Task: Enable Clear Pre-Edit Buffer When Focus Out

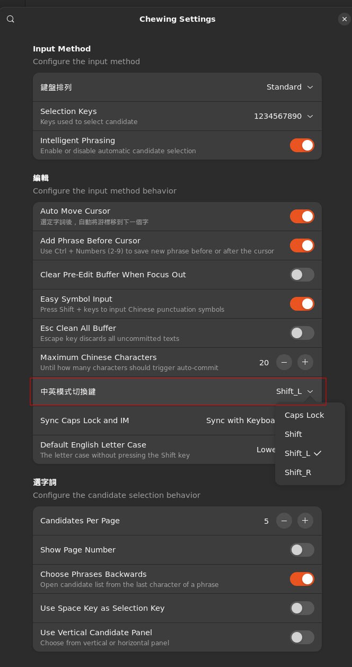Action: (302, 275)
